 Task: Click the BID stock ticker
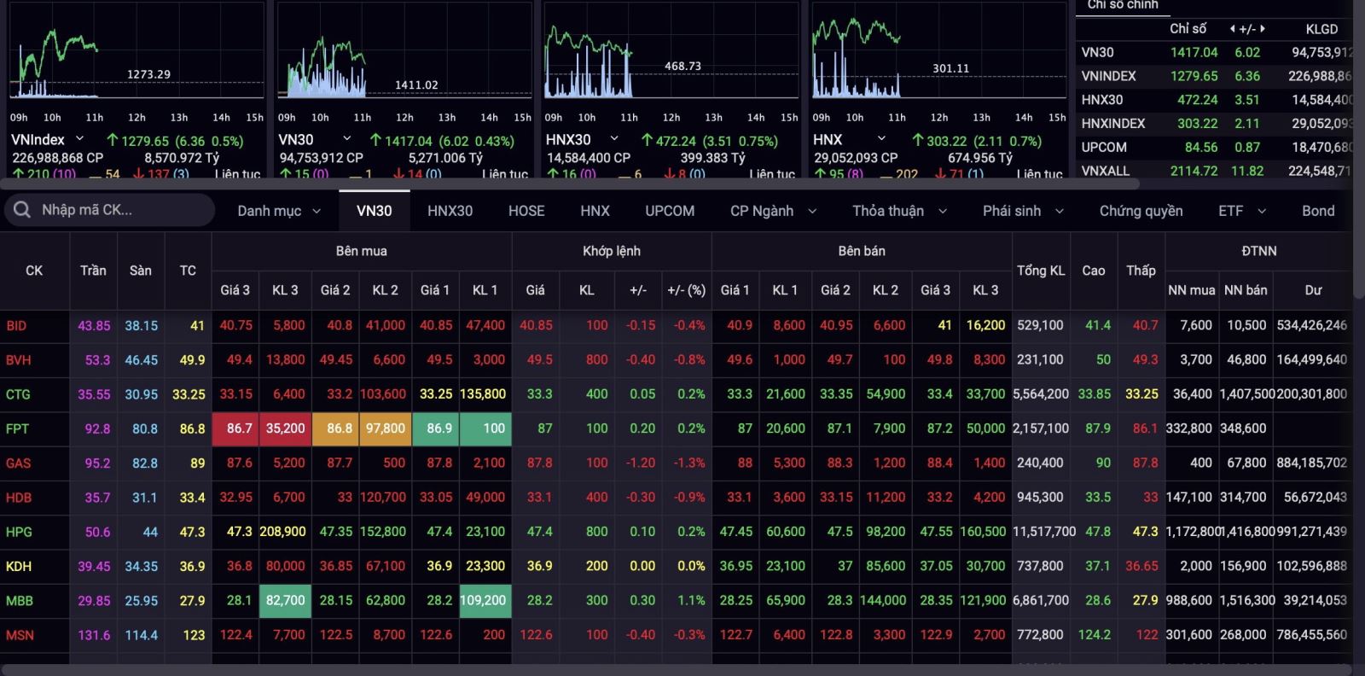point(16,326)
